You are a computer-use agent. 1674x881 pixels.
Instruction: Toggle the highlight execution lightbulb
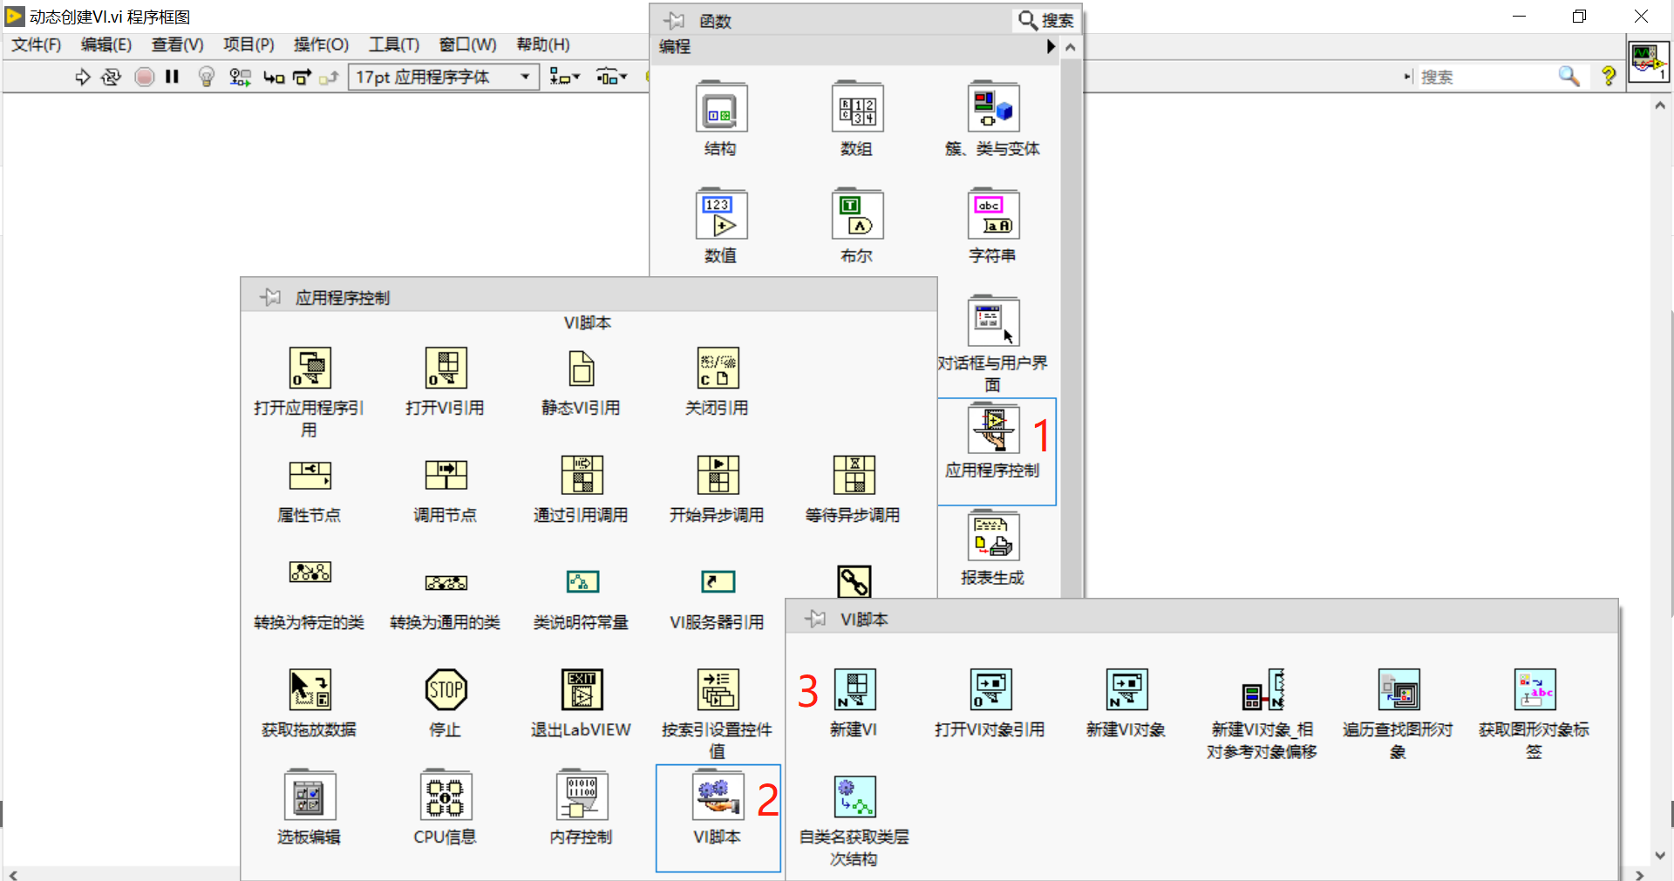click(206, 77)
